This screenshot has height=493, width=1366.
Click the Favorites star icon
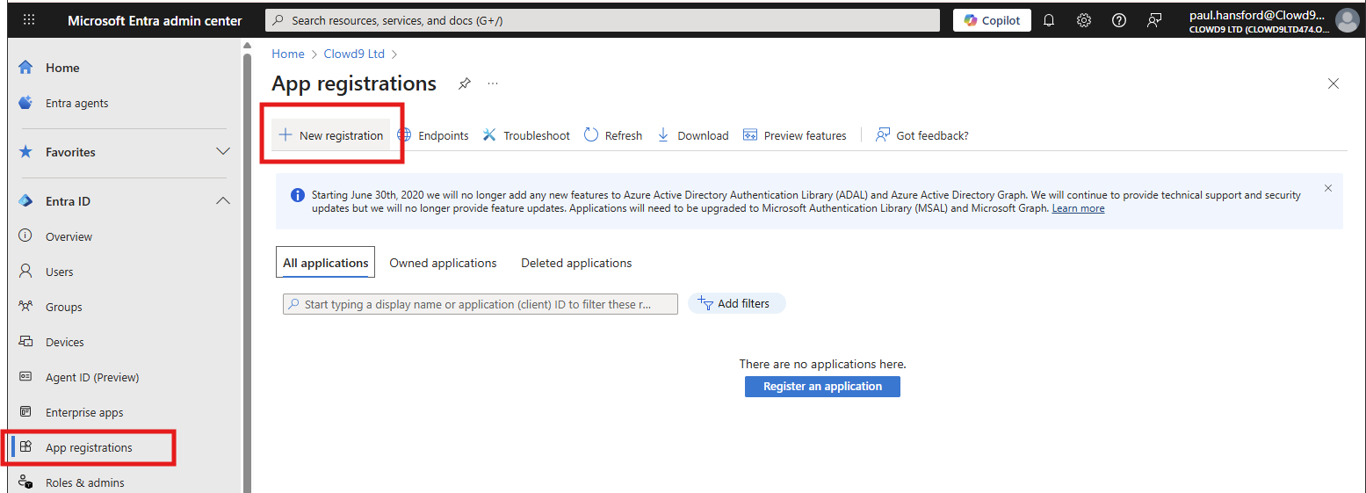pos(26,152)
